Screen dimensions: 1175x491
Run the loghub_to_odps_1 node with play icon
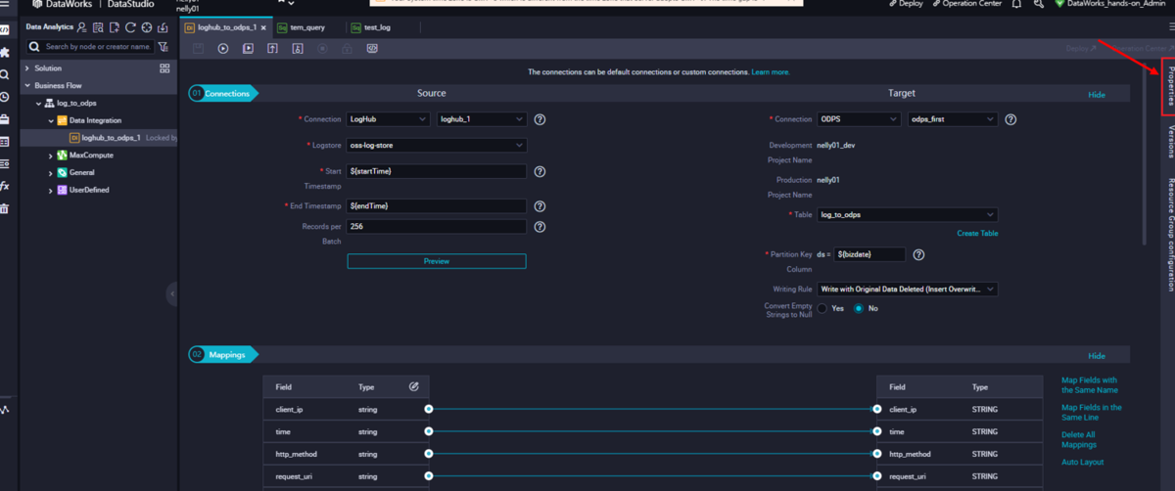[x=223, y=48]
